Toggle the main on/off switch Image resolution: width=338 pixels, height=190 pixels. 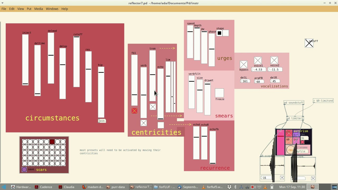(309, 43)
